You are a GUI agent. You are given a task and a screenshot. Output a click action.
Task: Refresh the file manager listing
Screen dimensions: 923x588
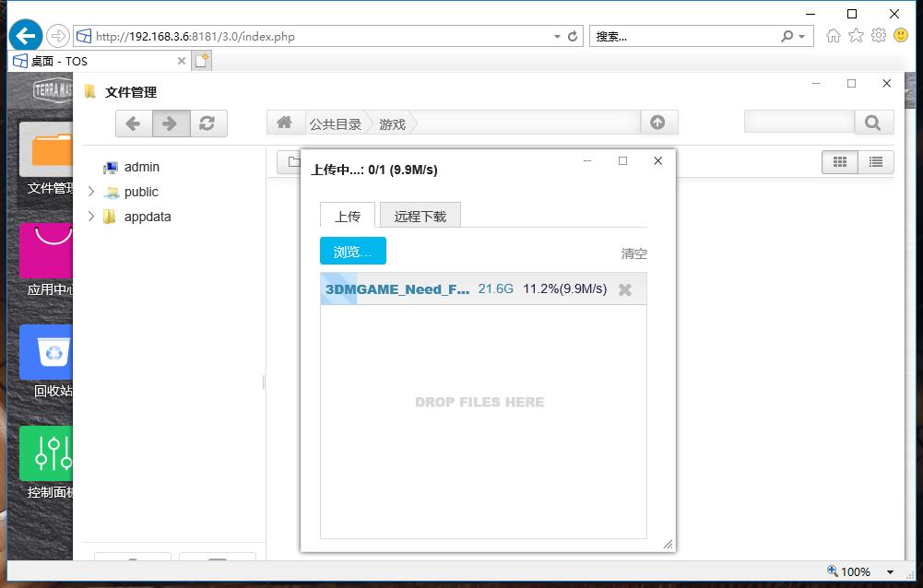pos(207,123)
